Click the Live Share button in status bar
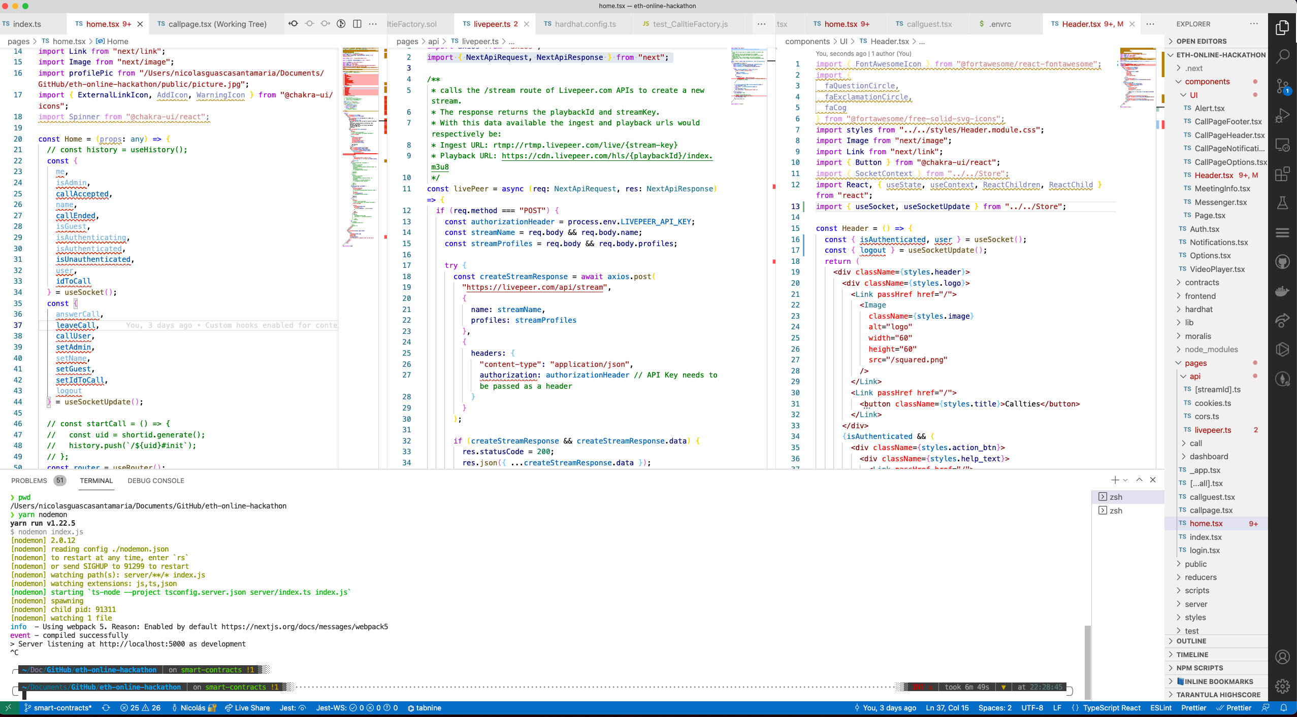The height and width of the screenshot is (717, 1297). (x=247, y=708)
